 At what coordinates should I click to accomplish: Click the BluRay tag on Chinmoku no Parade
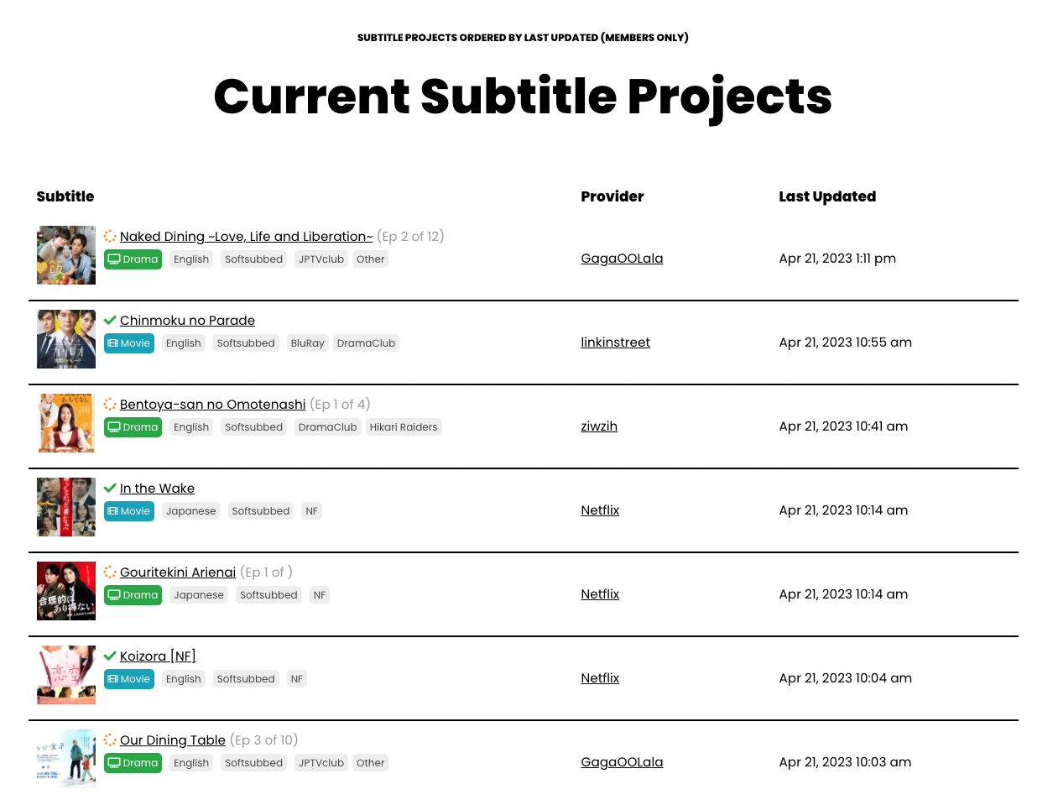(x=307, y=343)
